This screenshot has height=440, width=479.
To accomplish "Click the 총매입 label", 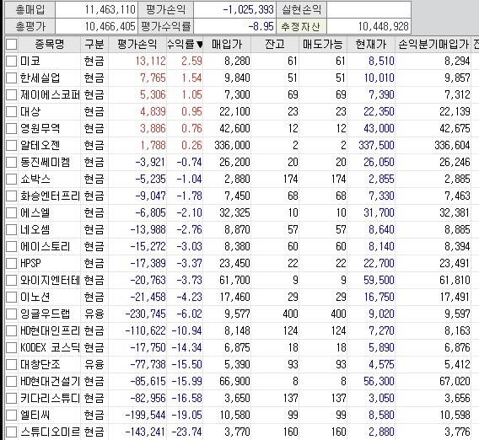I will (30, 10).
